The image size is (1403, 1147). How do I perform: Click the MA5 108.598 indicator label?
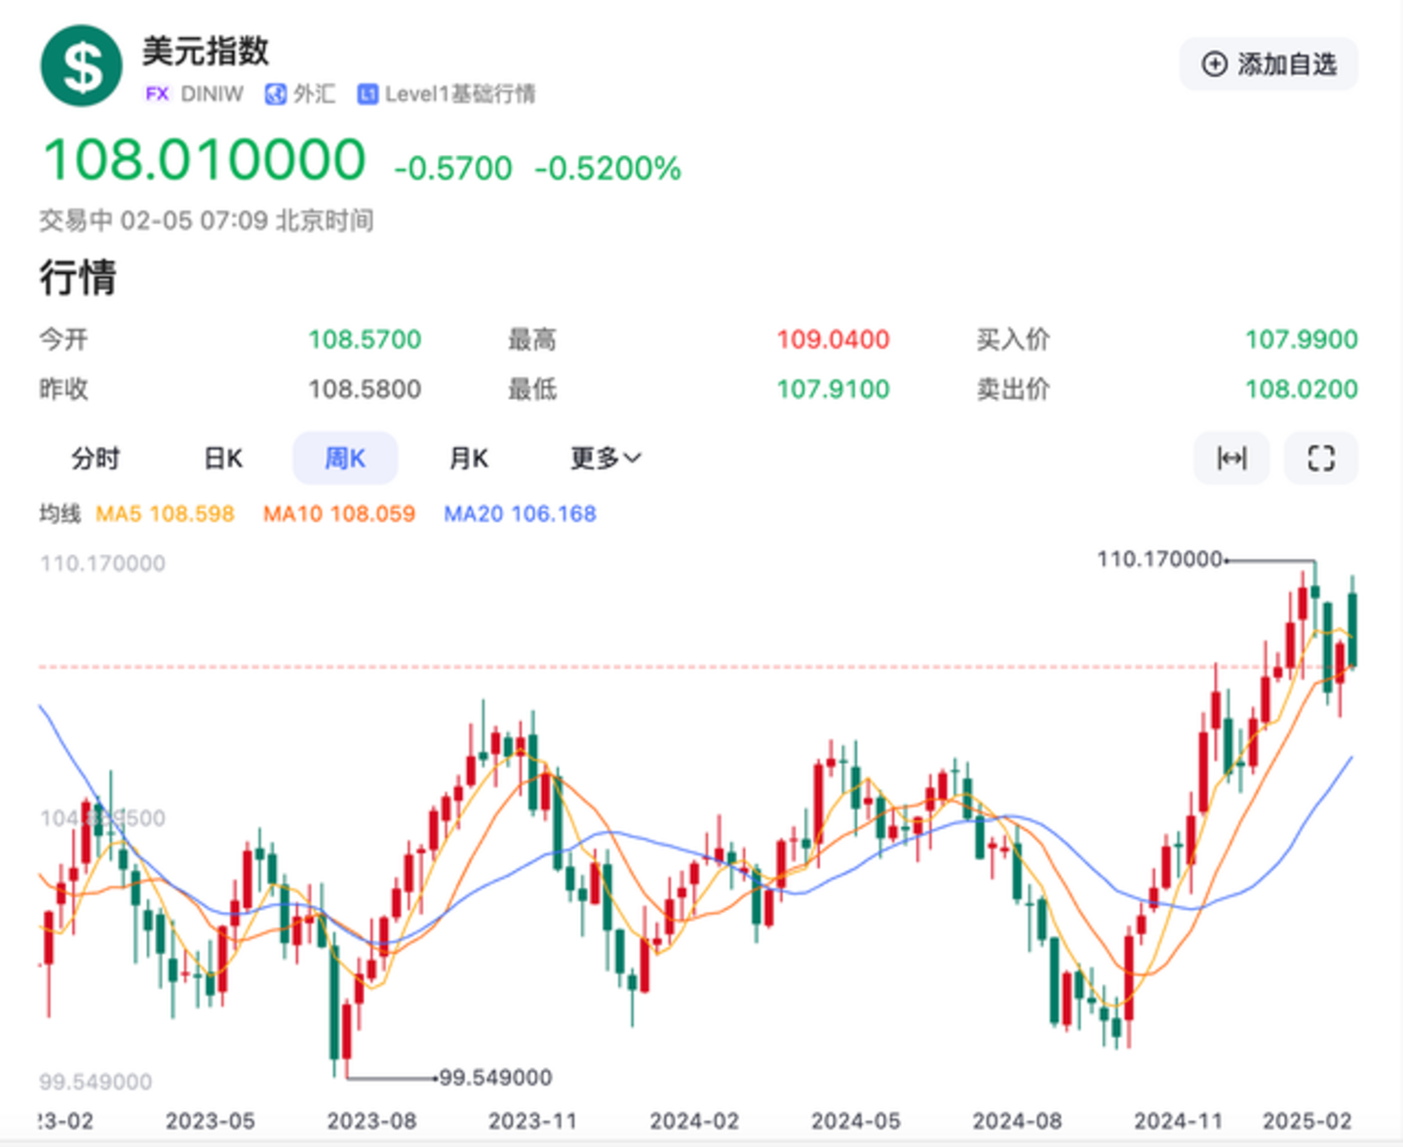(165, 514)
